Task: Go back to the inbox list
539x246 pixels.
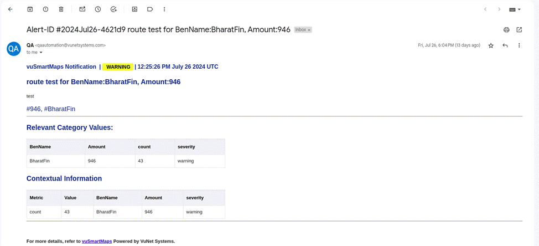Action: click(10, 9)
